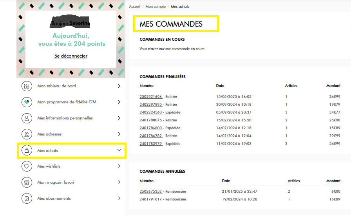Click the clipboard check icon for Mes abonnements

tap(27, 199)
